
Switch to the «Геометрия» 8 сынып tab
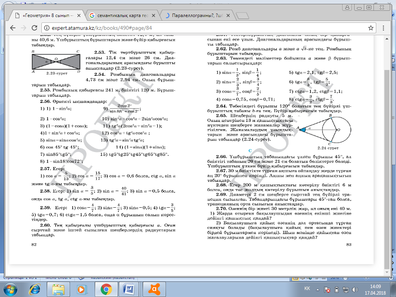(x=48, y=15)
